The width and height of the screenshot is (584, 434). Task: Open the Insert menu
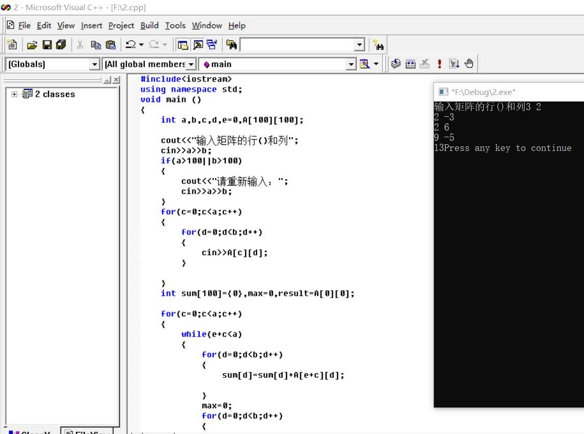pos(91,25)
